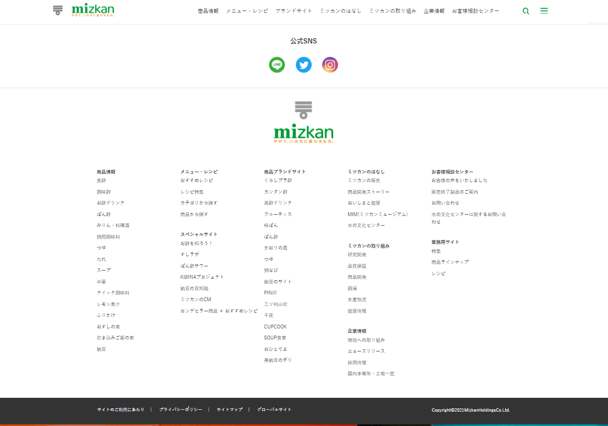Open the 黒酢ドリンク brand link
Viewport: 608px width, 426px height.
point(278,203)
